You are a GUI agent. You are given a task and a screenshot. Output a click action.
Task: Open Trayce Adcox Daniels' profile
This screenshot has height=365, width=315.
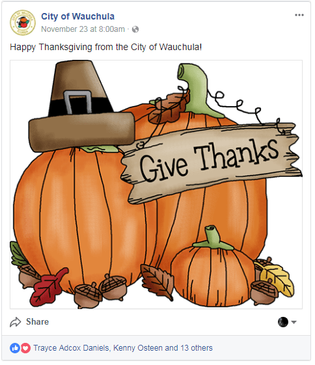(71, 348)
